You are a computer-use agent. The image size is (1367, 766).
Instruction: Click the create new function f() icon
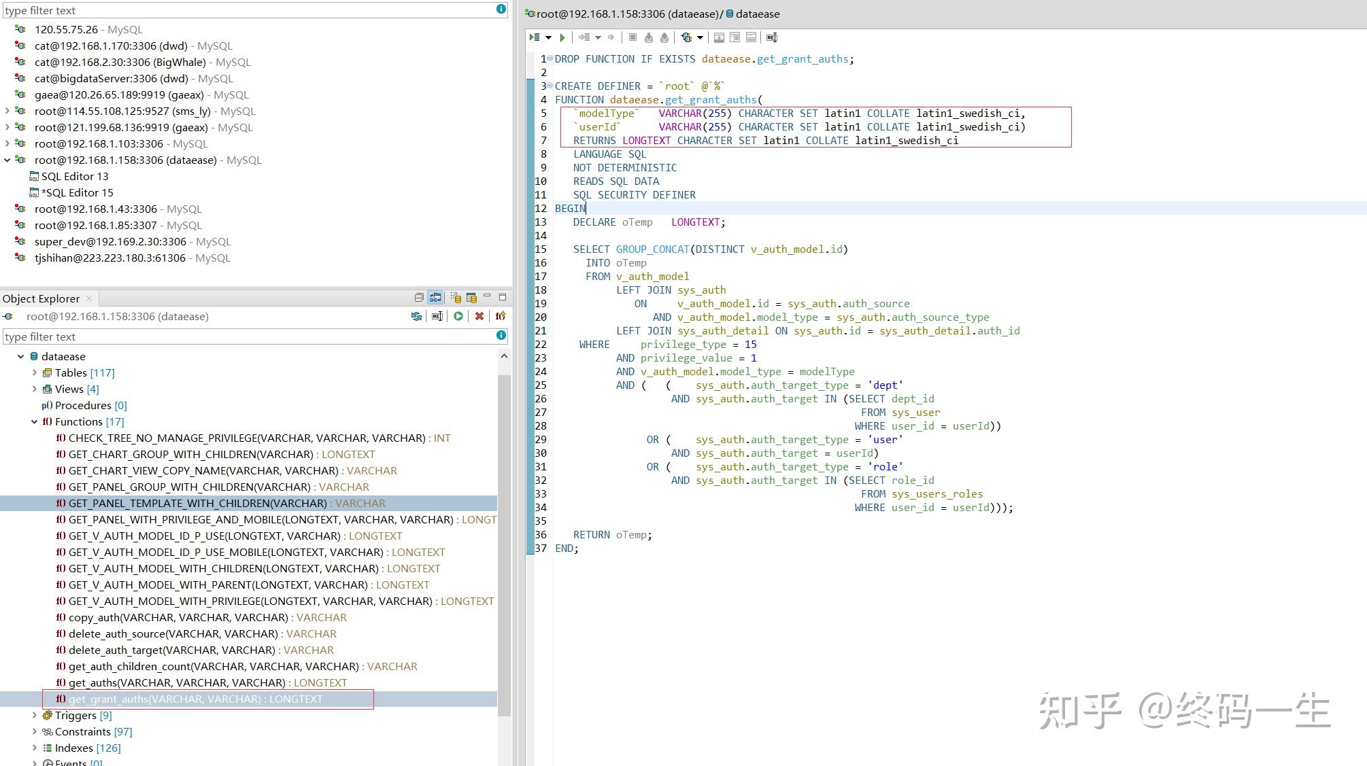[501, 316]
